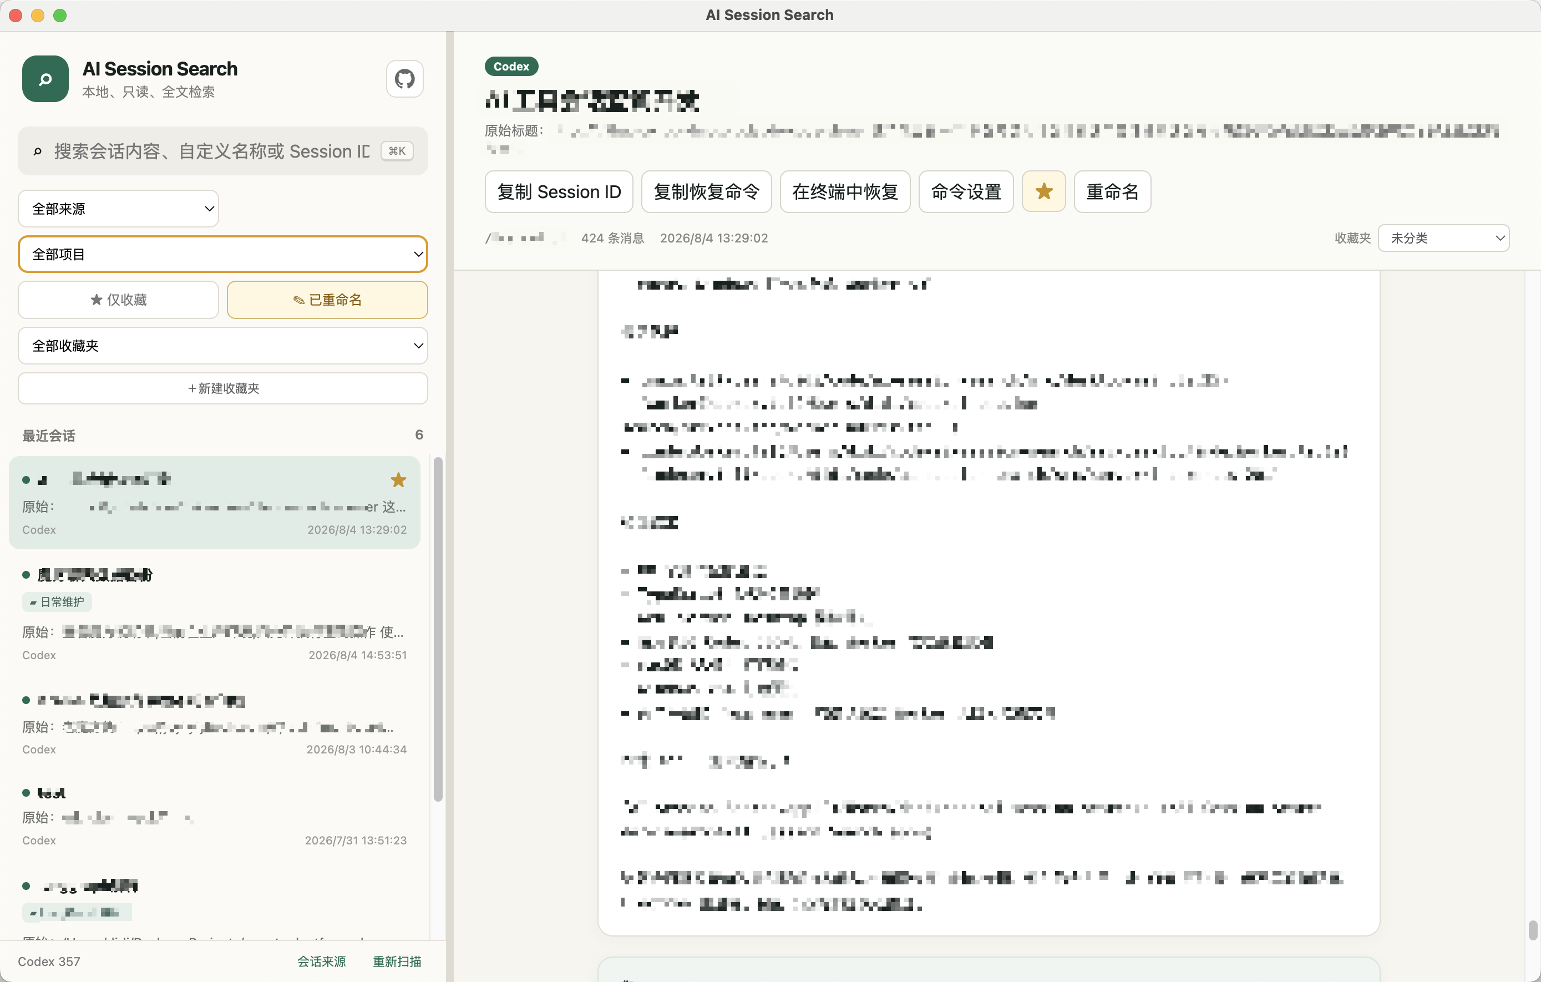Click the 日常维护 folder tag

tap(57, 602)
